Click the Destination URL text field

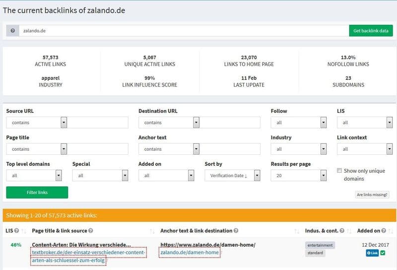(x=230, y=122)
